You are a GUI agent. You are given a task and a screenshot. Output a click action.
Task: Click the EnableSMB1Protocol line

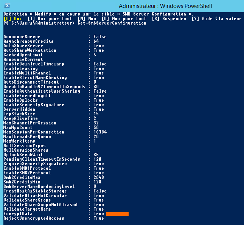point(27,168)
